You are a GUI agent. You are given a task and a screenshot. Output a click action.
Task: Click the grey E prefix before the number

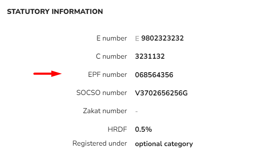pos(137,38)
